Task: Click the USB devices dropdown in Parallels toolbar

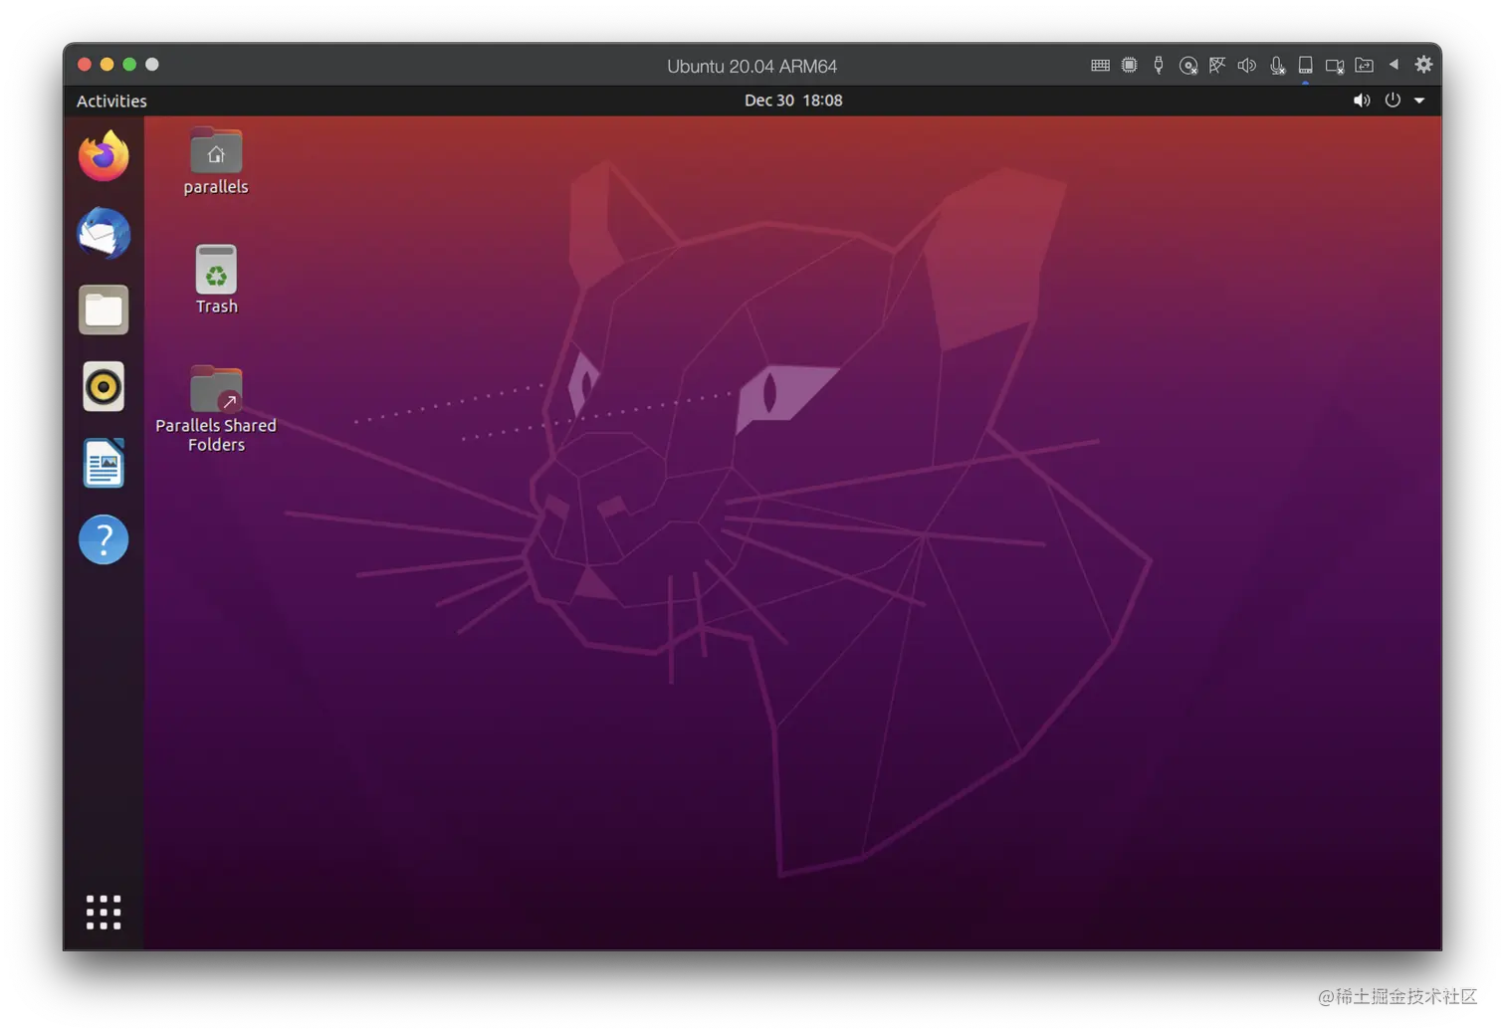Action: point(1159,65)
